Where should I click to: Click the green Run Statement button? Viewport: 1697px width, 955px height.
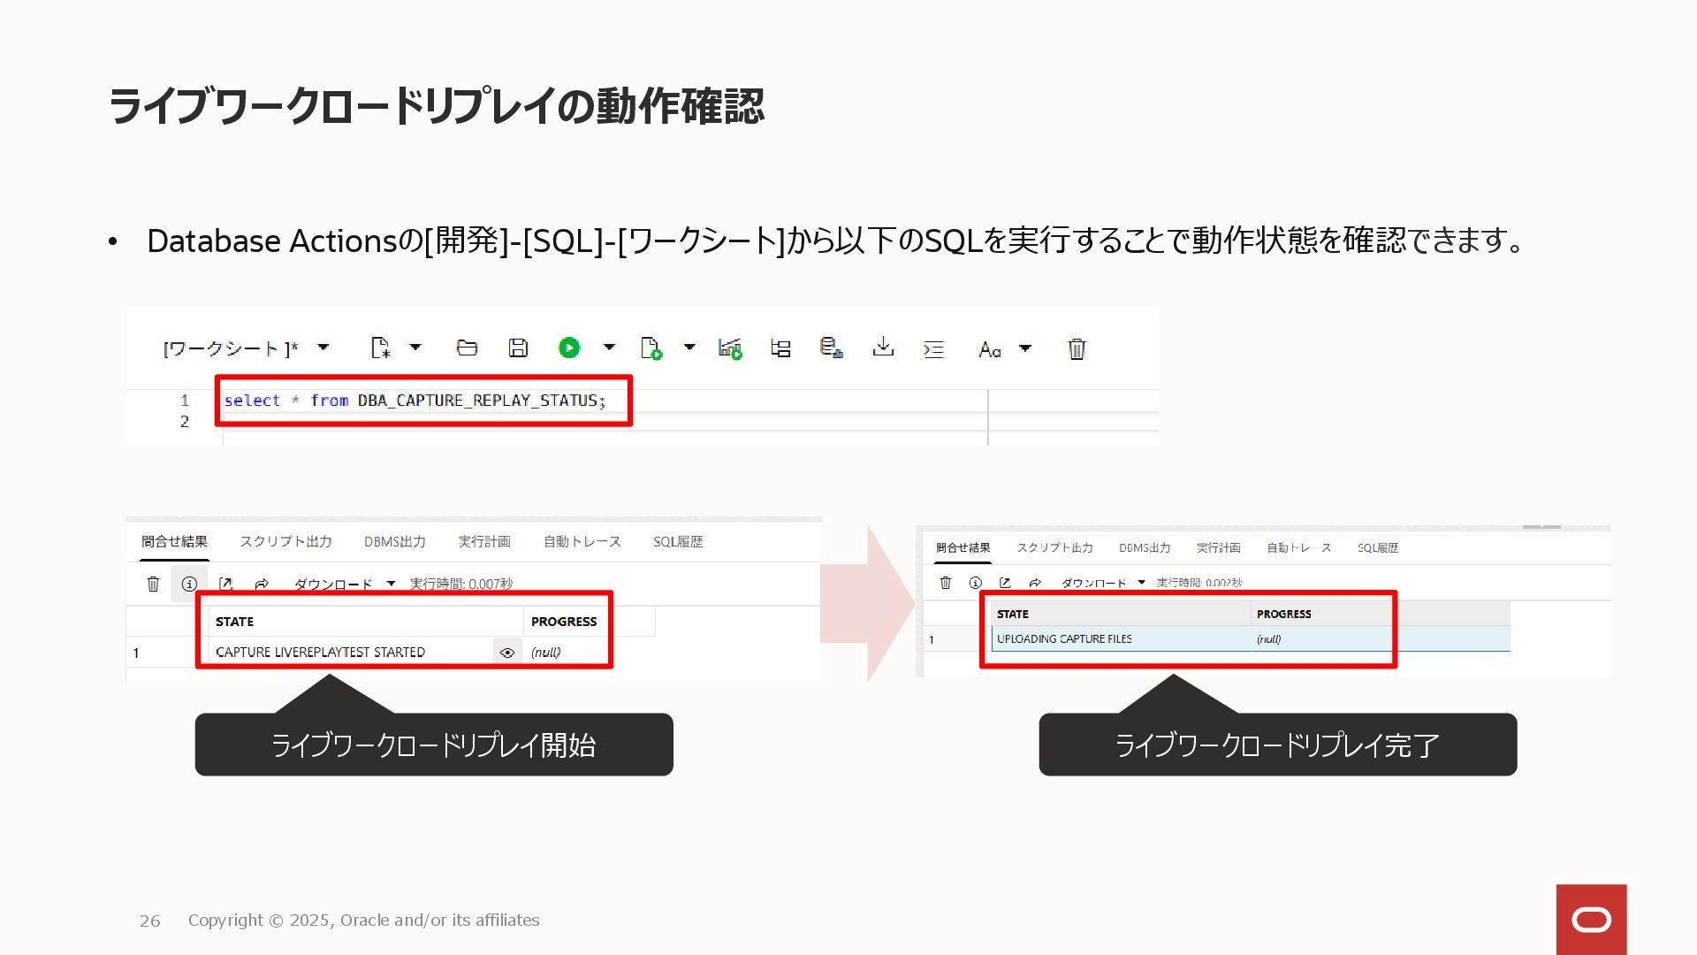pyautogui.click(x=569, y=348)
